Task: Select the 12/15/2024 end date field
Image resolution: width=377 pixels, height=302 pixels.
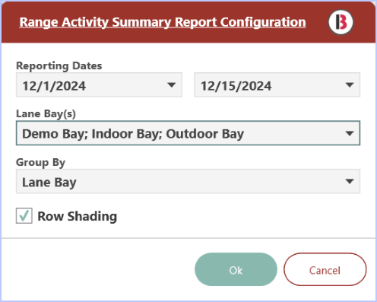Action: click(277, 85)
